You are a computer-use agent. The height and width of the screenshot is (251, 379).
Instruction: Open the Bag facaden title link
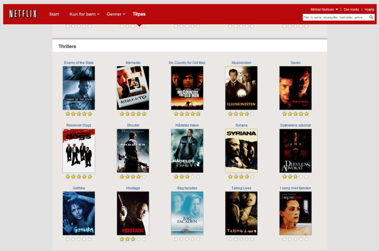[x=187, y=188]
